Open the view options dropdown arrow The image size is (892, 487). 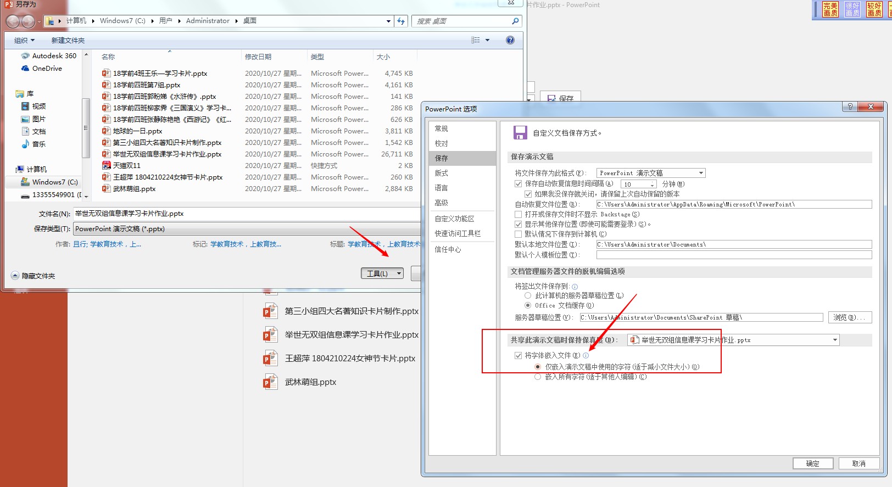(x=487, y=40)
